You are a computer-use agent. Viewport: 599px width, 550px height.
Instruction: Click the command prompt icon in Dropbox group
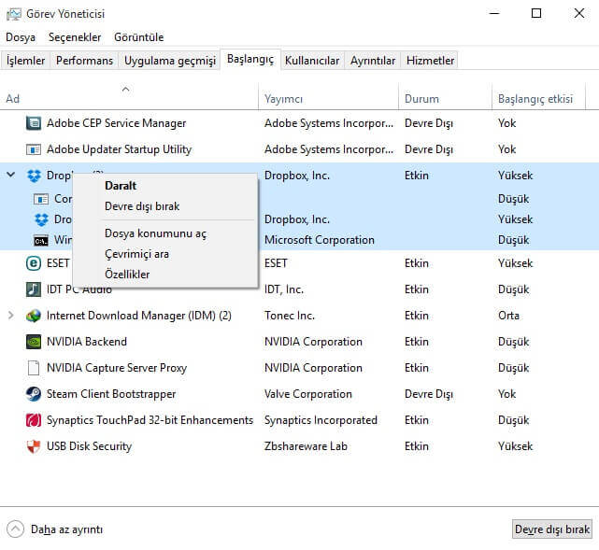click(x=41, y=241)
